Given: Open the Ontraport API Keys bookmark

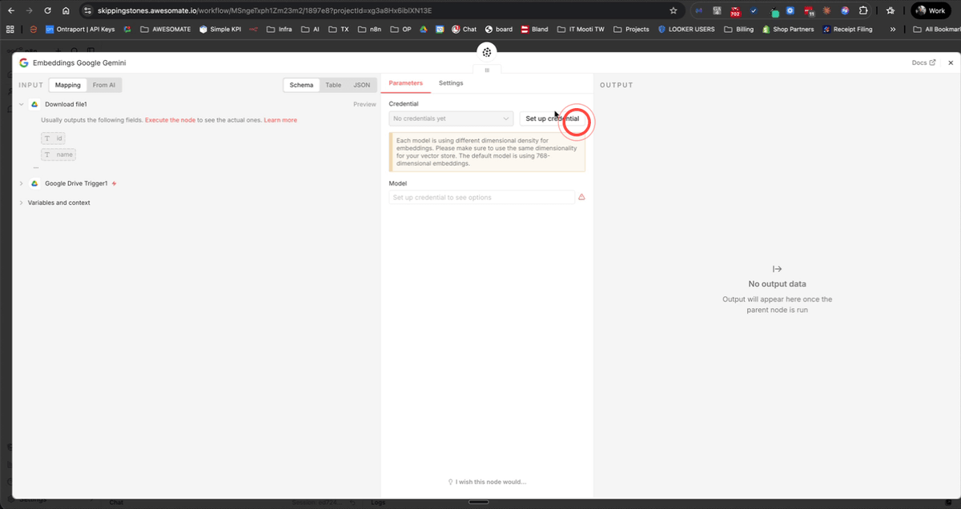Looking at the screenshot, I should click(80, 29).
